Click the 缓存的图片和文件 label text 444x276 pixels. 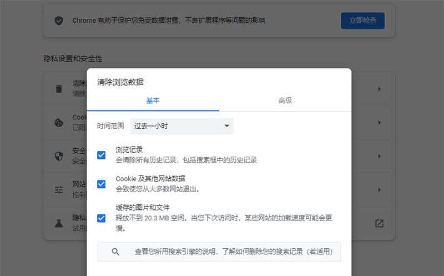(143, 208)
